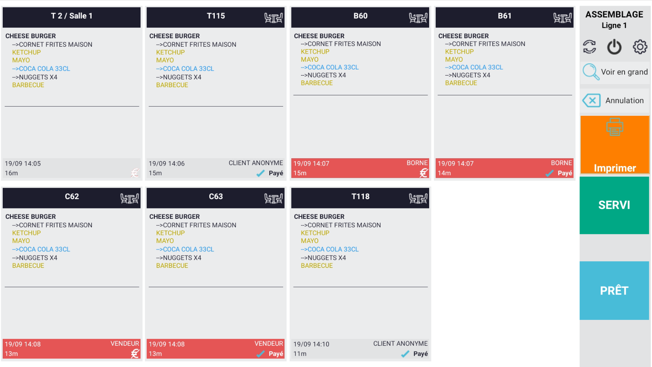Screen dimensions: 652x367
Task: Click the euro unpaid icon on C62 order
Action: tap(135, 353)
